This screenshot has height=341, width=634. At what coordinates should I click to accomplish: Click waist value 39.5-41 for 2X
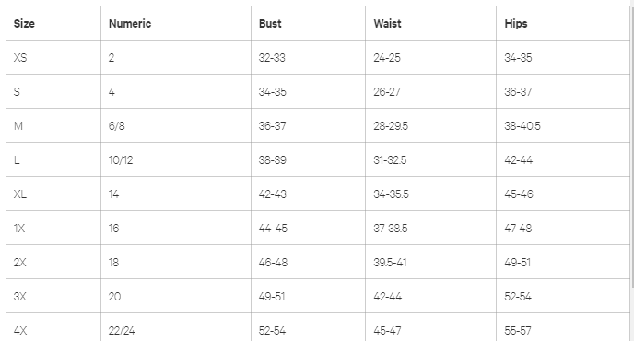tap(390, 262)
